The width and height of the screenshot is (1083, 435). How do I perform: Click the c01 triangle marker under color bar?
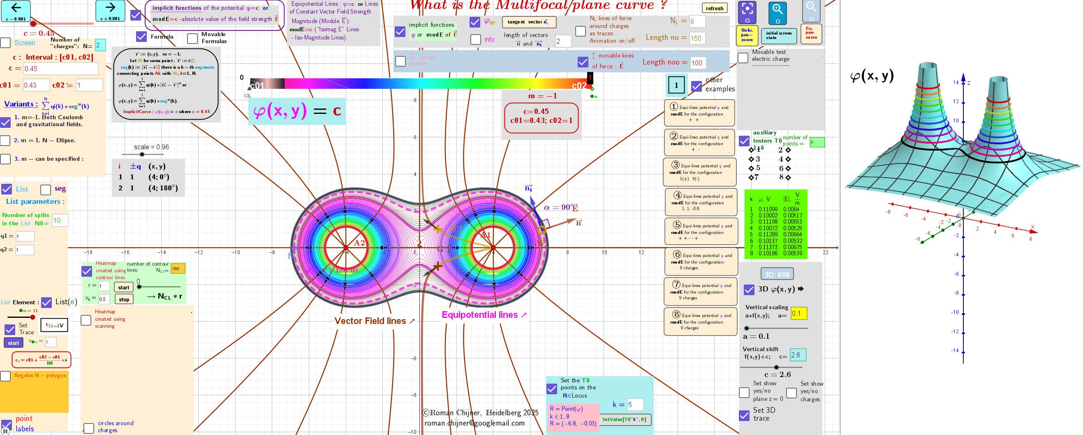tap(249, 88)
